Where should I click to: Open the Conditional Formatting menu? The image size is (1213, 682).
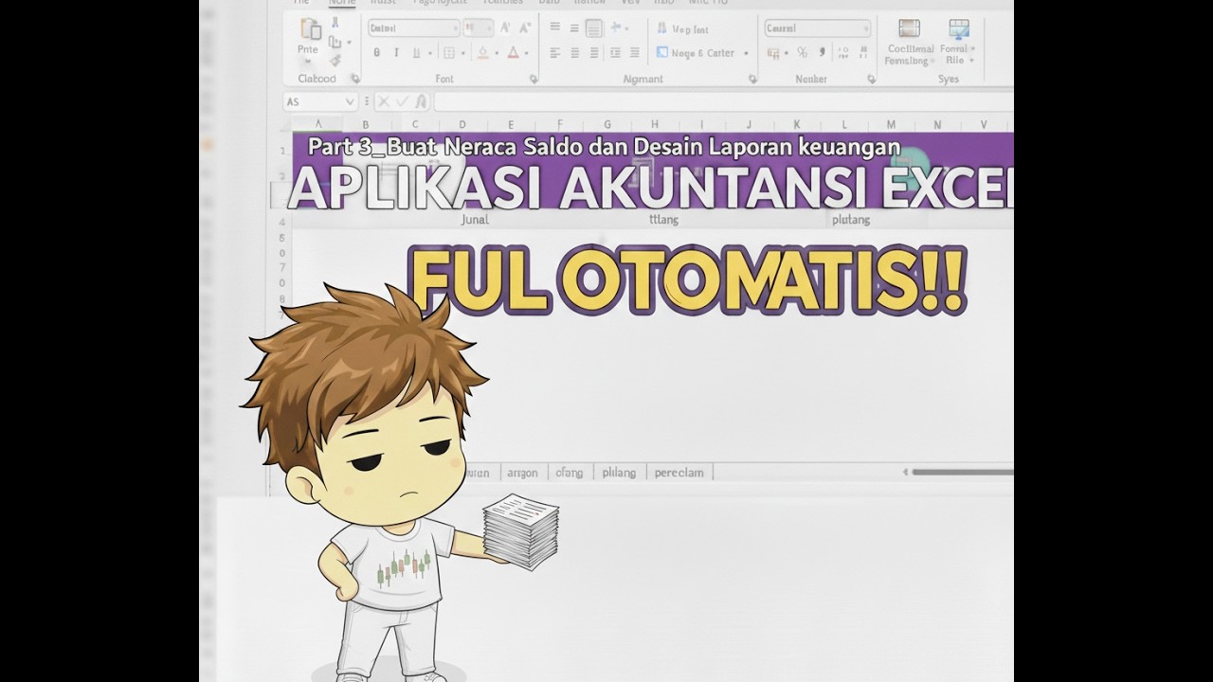pos(910,43)
